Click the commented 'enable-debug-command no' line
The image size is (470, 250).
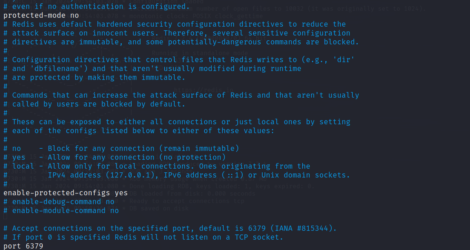pyautogui.click(x=59, y=202)
